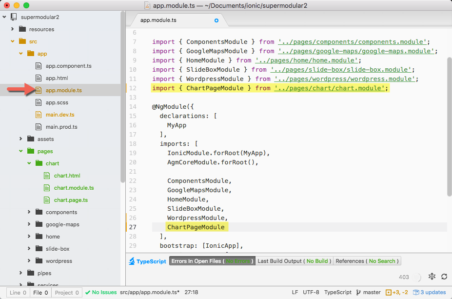This screenshot has height=299, width=452.
Task: Click the git branch icon beside master
Action: coord(358,292)
